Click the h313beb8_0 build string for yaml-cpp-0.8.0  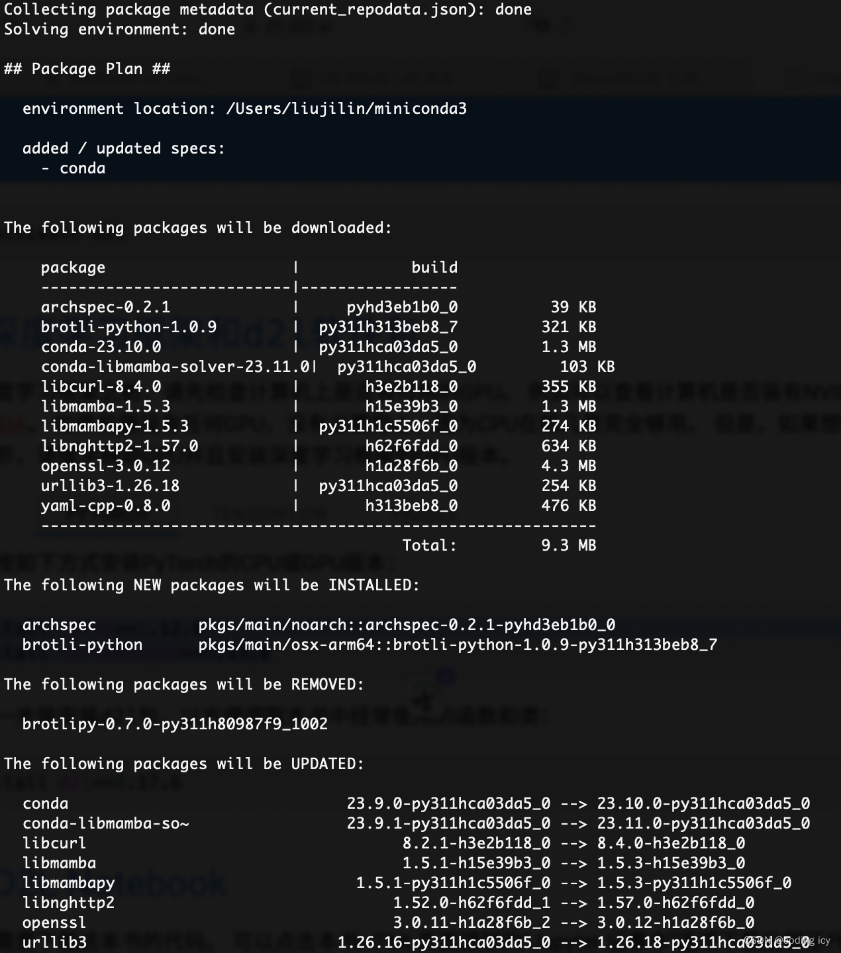click(x=411, y=506)
